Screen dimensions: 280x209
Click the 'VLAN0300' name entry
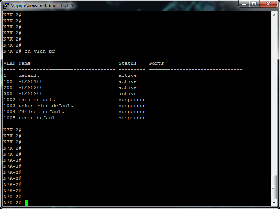31,94
